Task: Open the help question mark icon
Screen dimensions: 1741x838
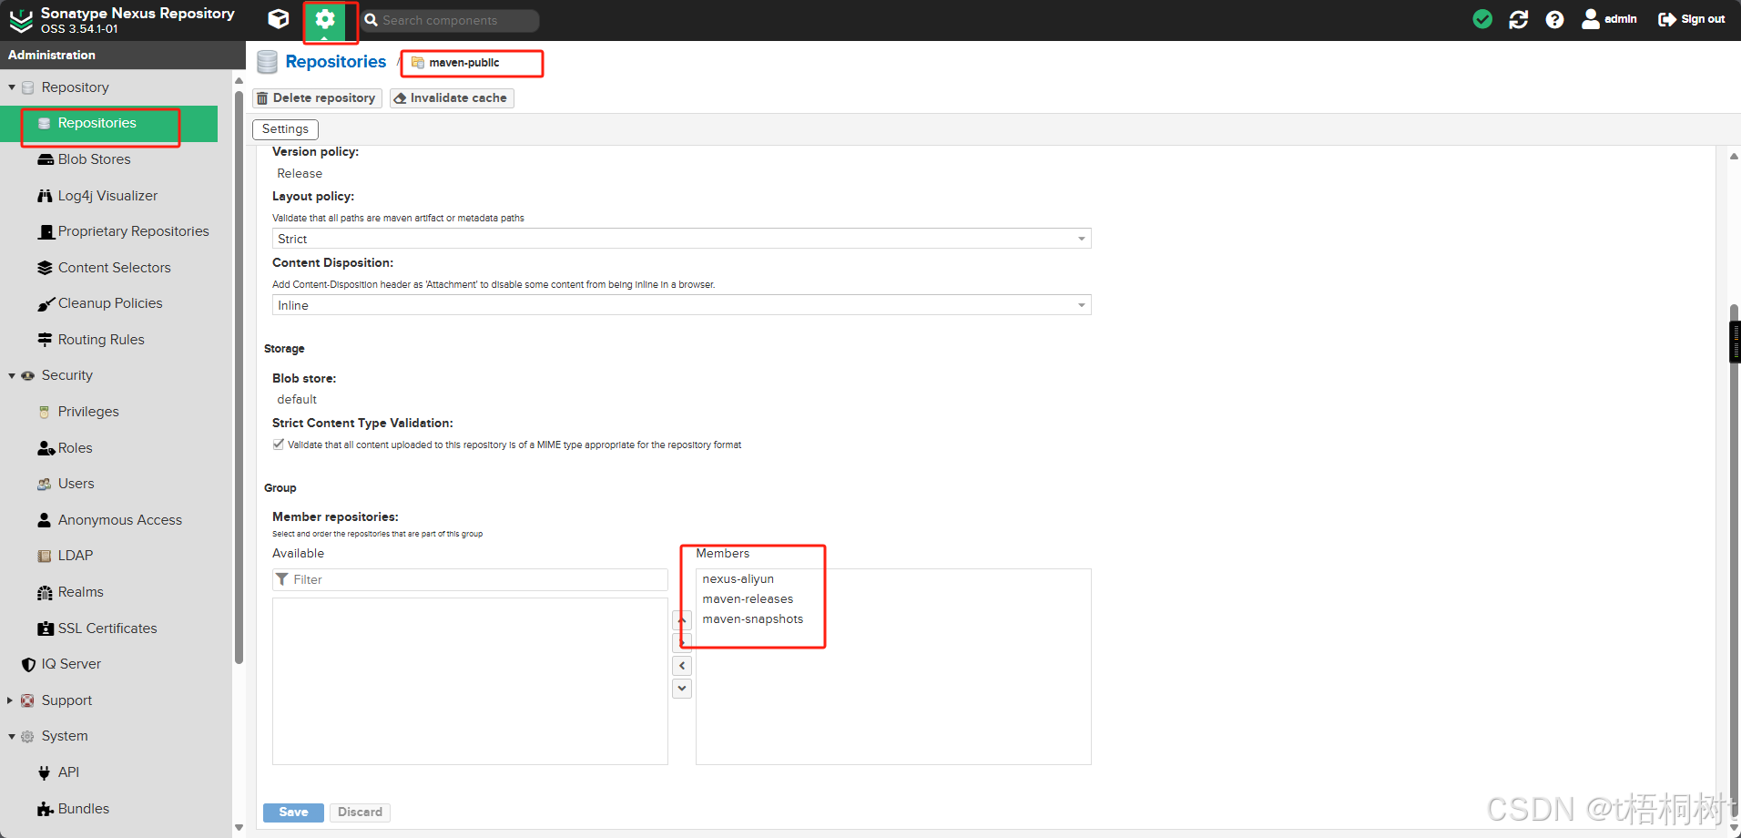Action: (x=1554, y=19)
